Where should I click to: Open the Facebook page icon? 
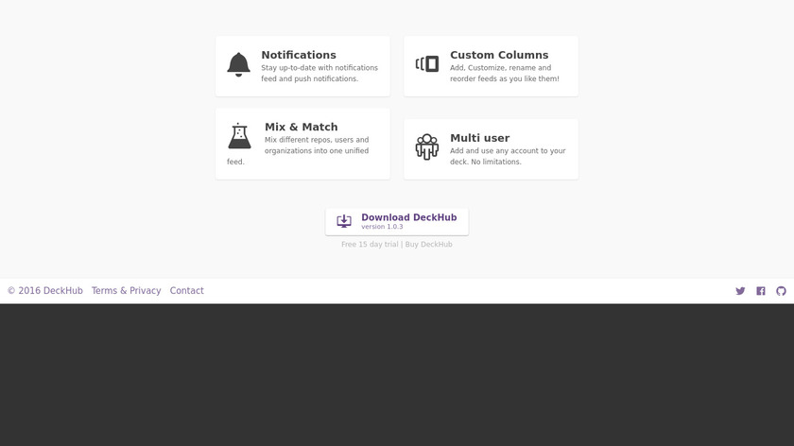(x=761, y=291)
